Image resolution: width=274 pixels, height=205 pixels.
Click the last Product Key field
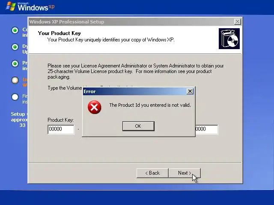206,129
